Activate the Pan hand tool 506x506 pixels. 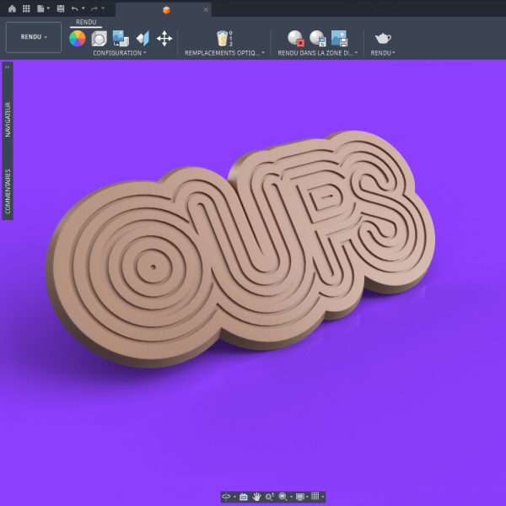pos(257,497)
